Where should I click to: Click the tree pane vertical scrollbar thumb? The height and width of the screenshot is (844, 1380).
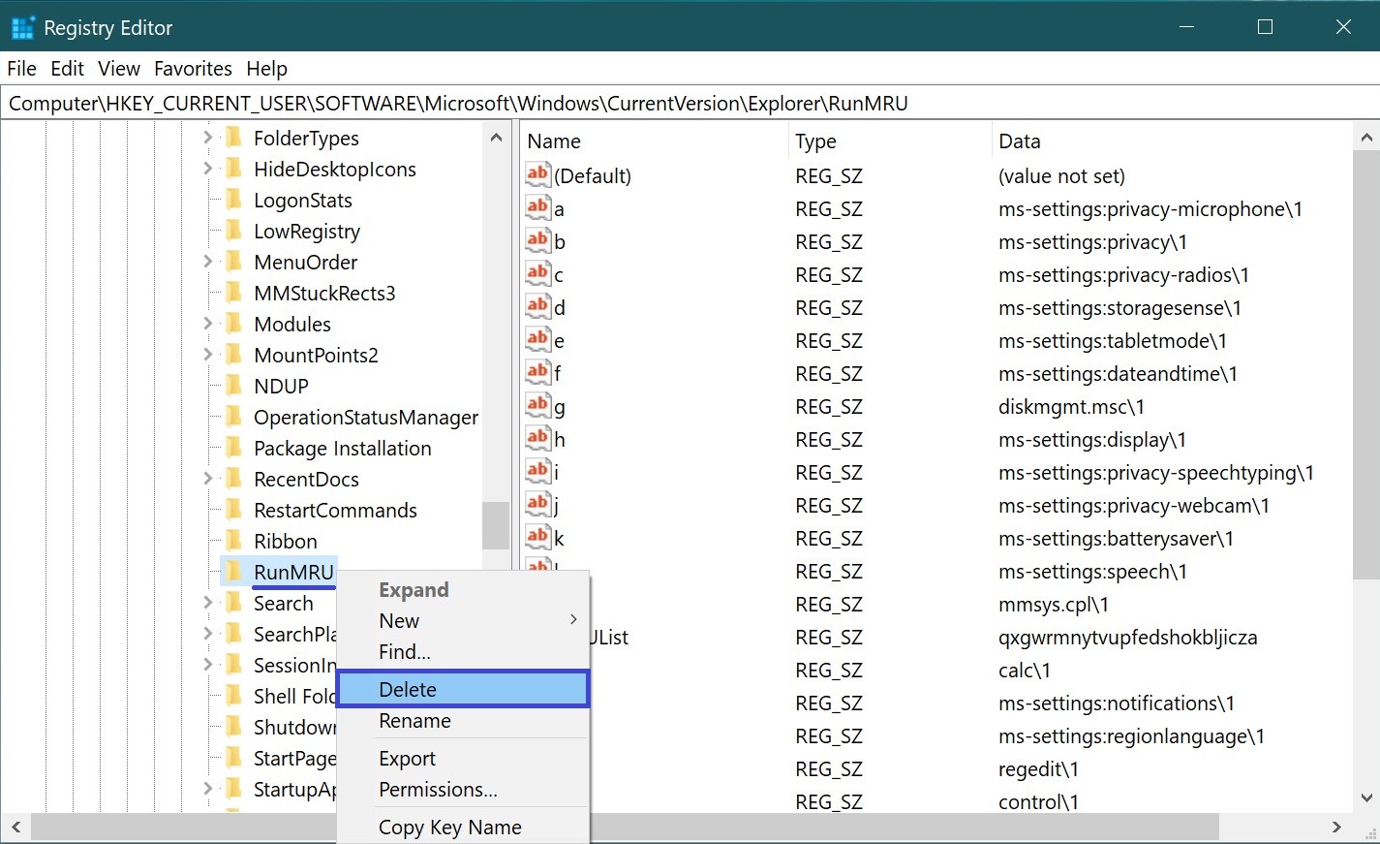coord(496,525)
